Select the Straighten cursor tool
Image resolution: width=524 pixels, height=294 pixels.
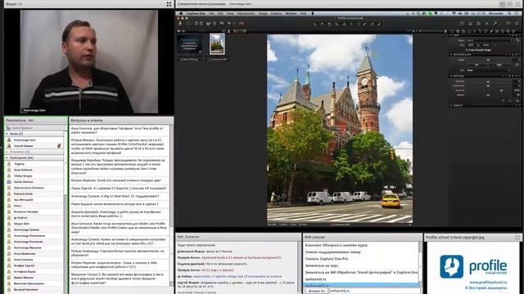[344, 24]
